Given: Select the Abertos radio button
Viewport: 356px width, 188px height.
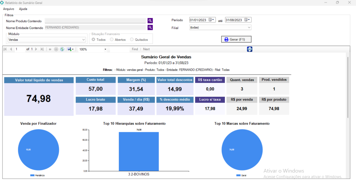Looking at the screenshot, I should 112,40.
